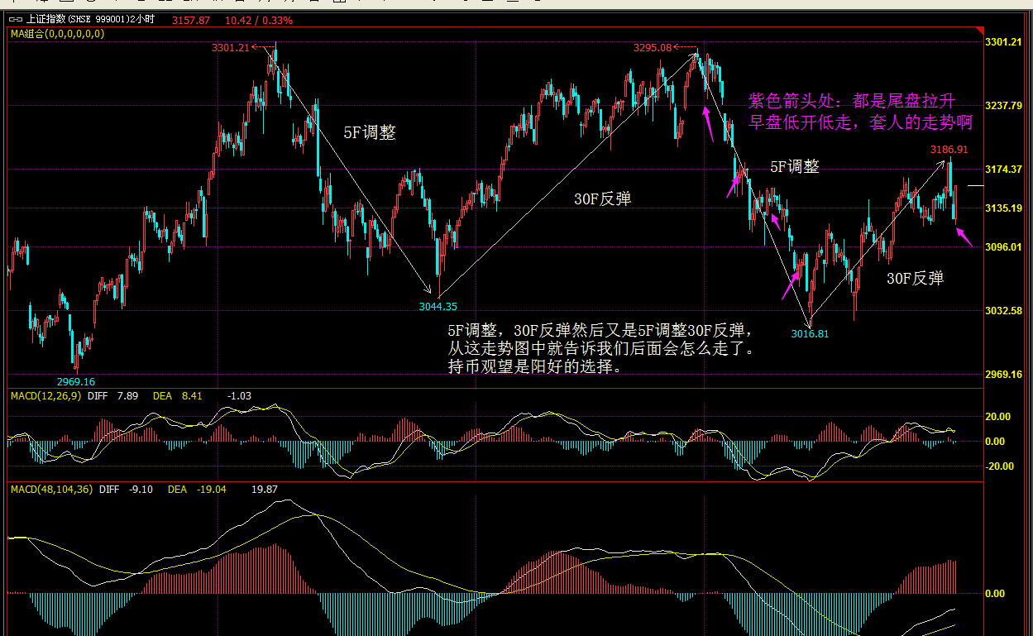Screen dimensions: 1033x636
Task: Click the DIFF -9.10 reading
Action: [x=126, y=490]
